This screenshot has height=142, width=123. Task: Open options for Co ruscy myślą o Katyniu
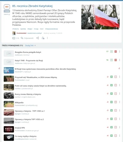click(120, 136)
